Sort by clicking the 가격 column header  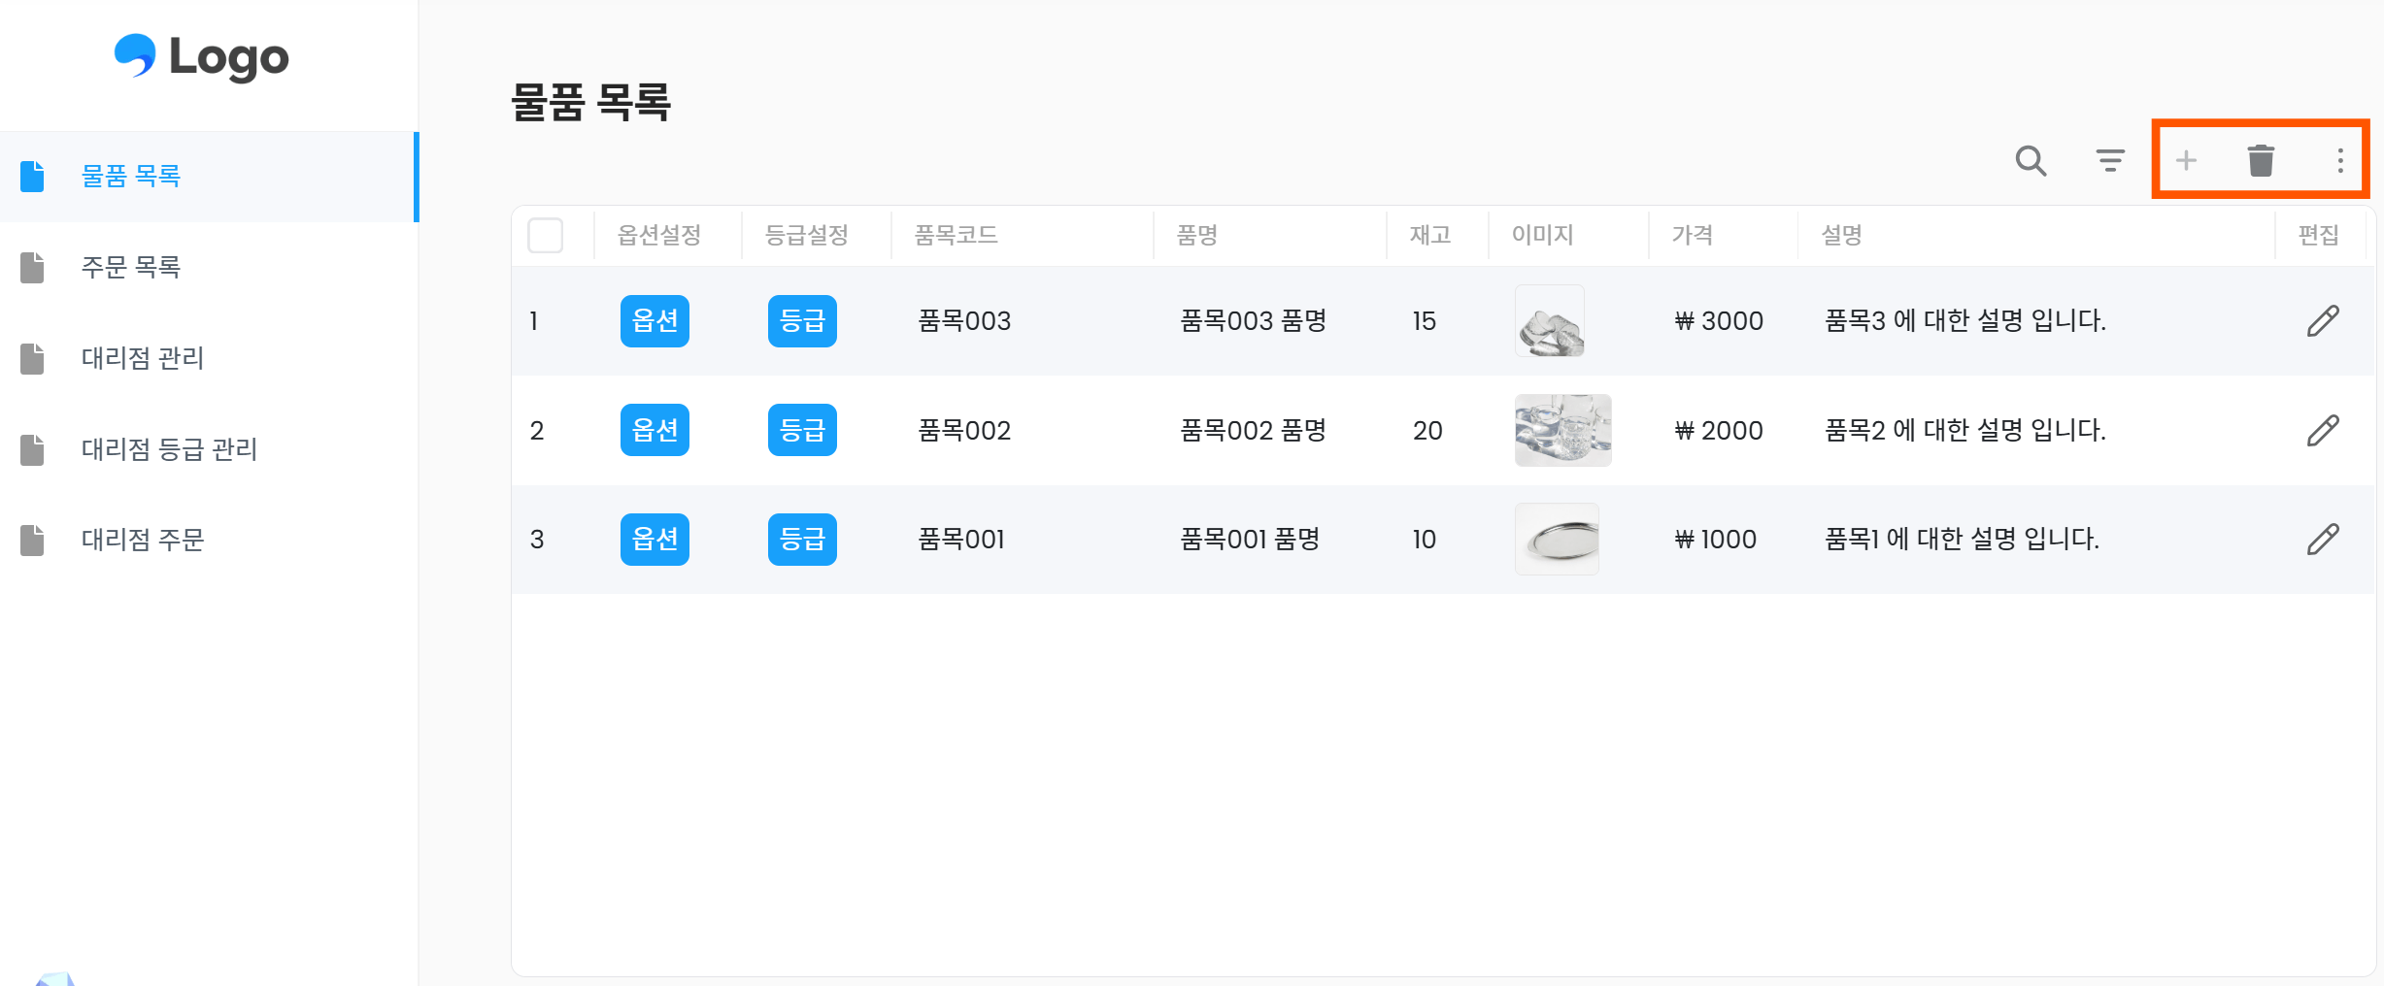coord(1693,234)
